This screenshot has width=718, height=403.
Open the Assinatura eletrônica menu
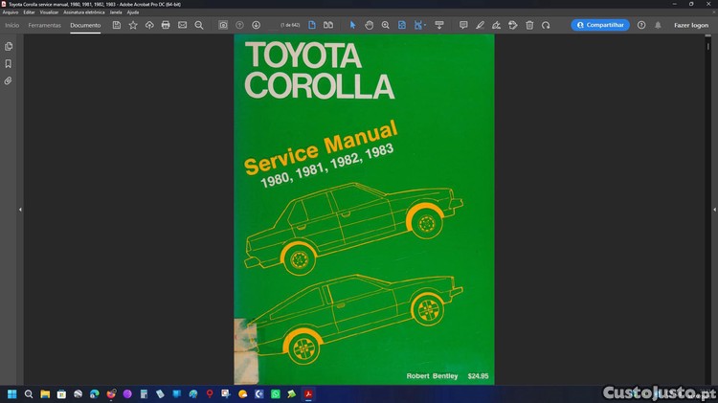84,12
